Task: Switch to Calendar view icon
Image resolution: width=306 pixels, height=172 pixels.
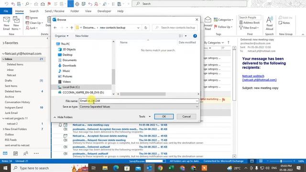Action: point(15,153)
